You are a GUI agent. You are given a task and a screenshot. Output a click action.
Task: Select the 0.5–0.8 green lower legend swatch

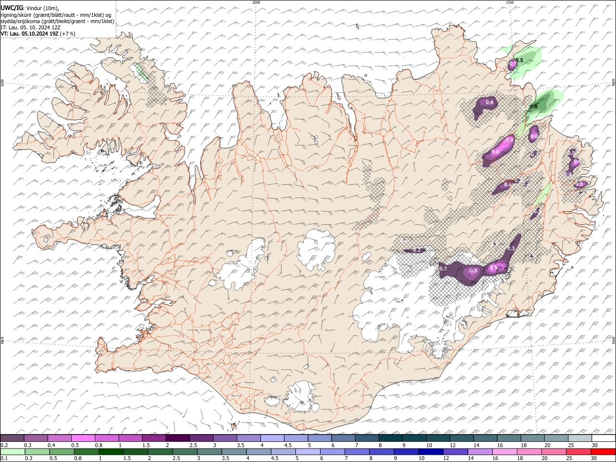(62, 452)
